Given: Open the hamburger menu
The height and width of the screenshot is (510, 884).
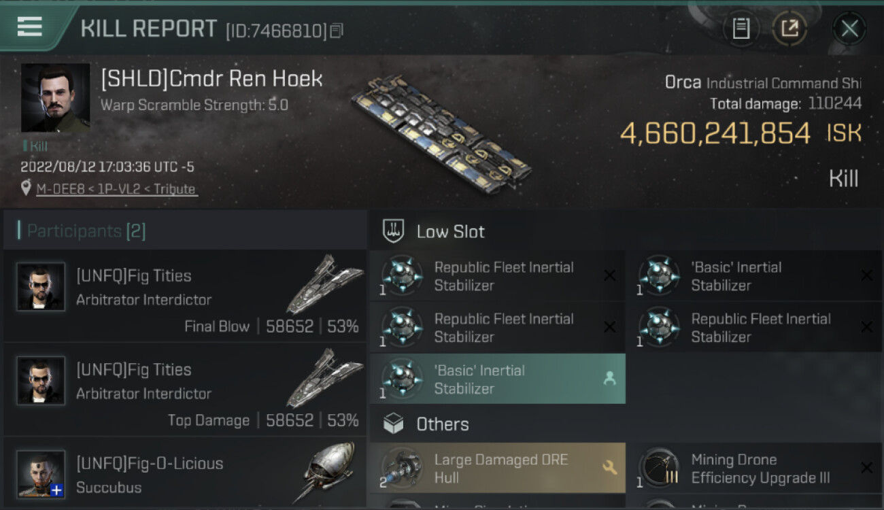Looking at the screenshot, I should [29, 27].
